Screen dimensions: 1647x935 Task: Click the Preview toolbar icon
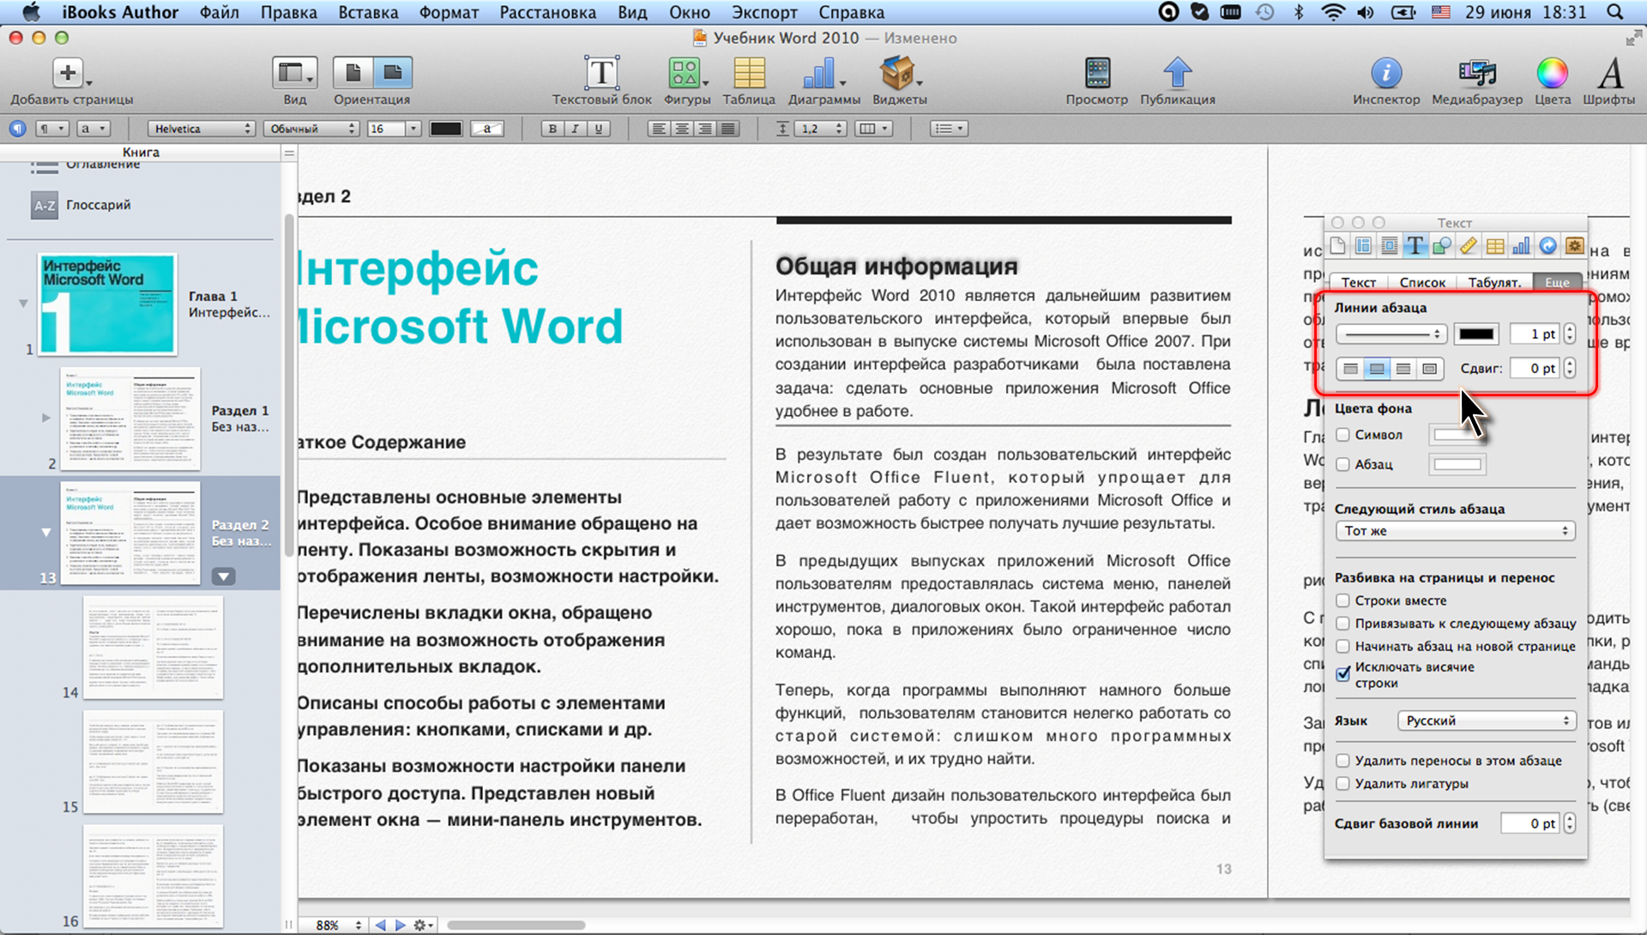(x=1097, y=74)
